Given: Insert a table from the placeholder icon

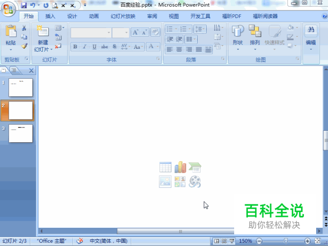Looking at the screenshot, I should [165, 167].
